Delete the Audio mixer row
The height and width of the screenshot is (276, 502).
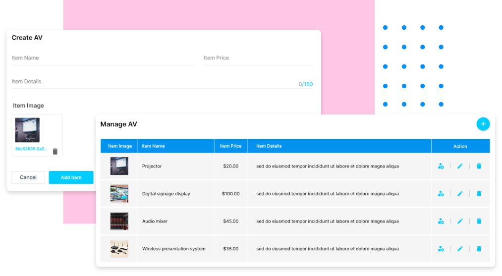click(479, 221)
